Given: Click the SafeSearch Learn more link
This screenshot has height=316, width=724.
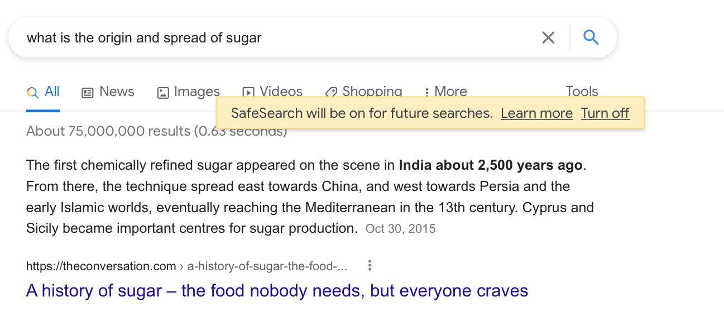Looking at the screenshot, I should click(536, 113).
